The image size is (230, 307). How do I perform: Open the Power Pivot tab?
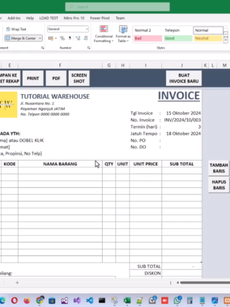100,18
